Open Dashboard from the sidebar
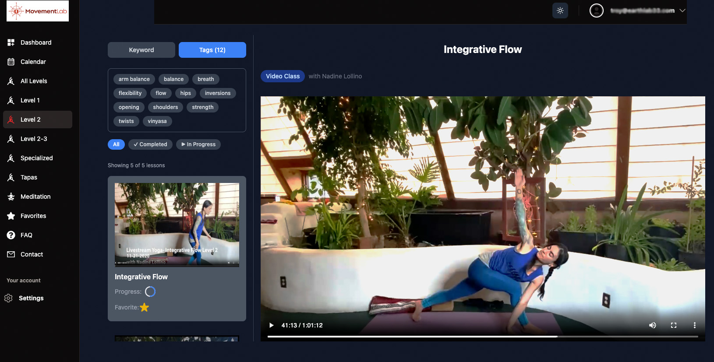The image size is (714, 362). [x=36, y=42]
